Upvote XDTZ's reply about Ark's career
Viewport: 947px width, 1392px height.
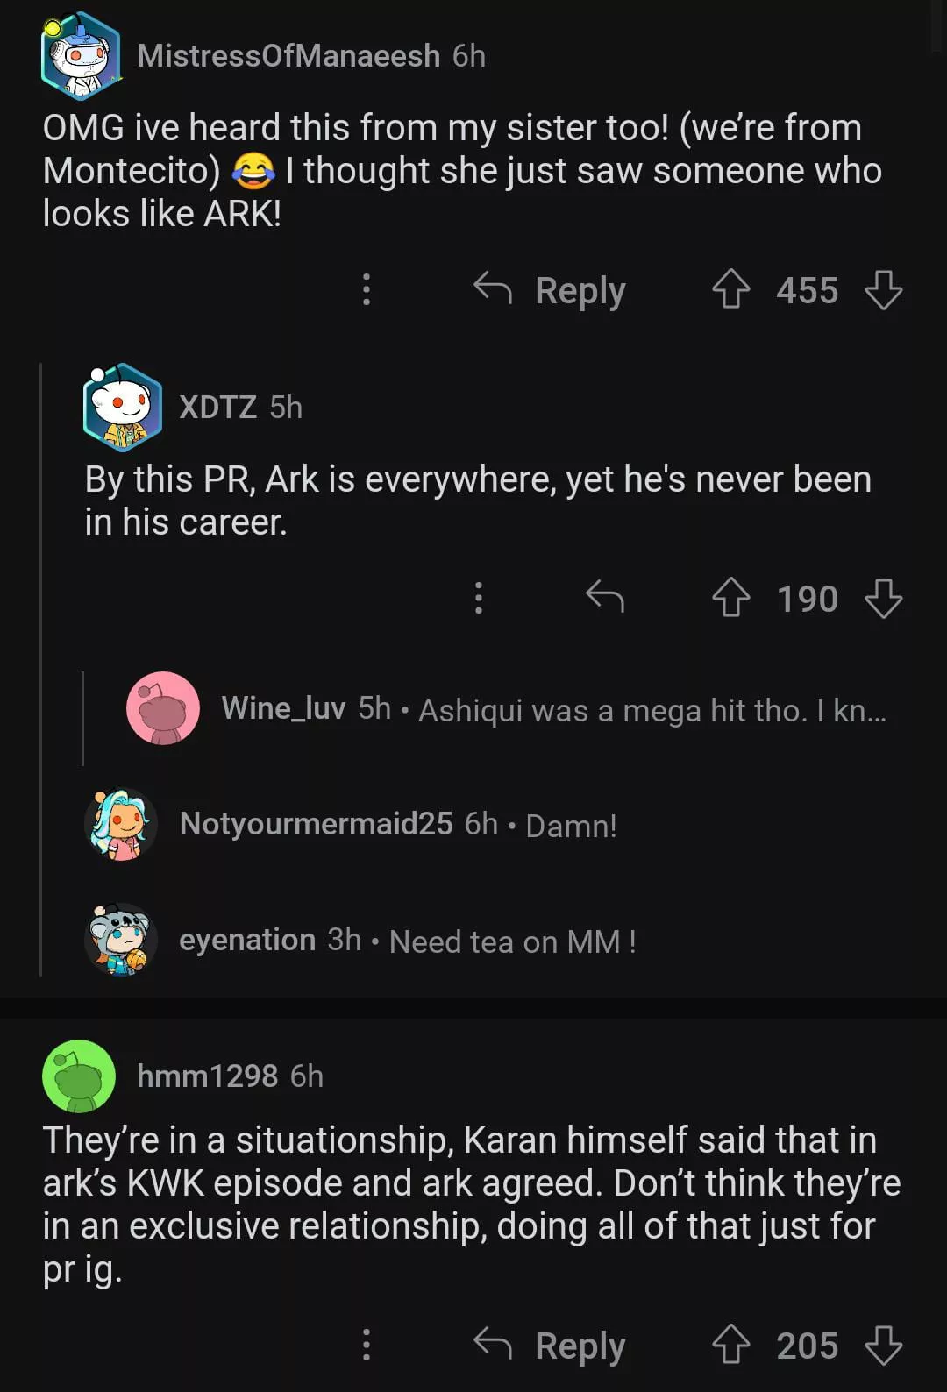pos(730,599)
